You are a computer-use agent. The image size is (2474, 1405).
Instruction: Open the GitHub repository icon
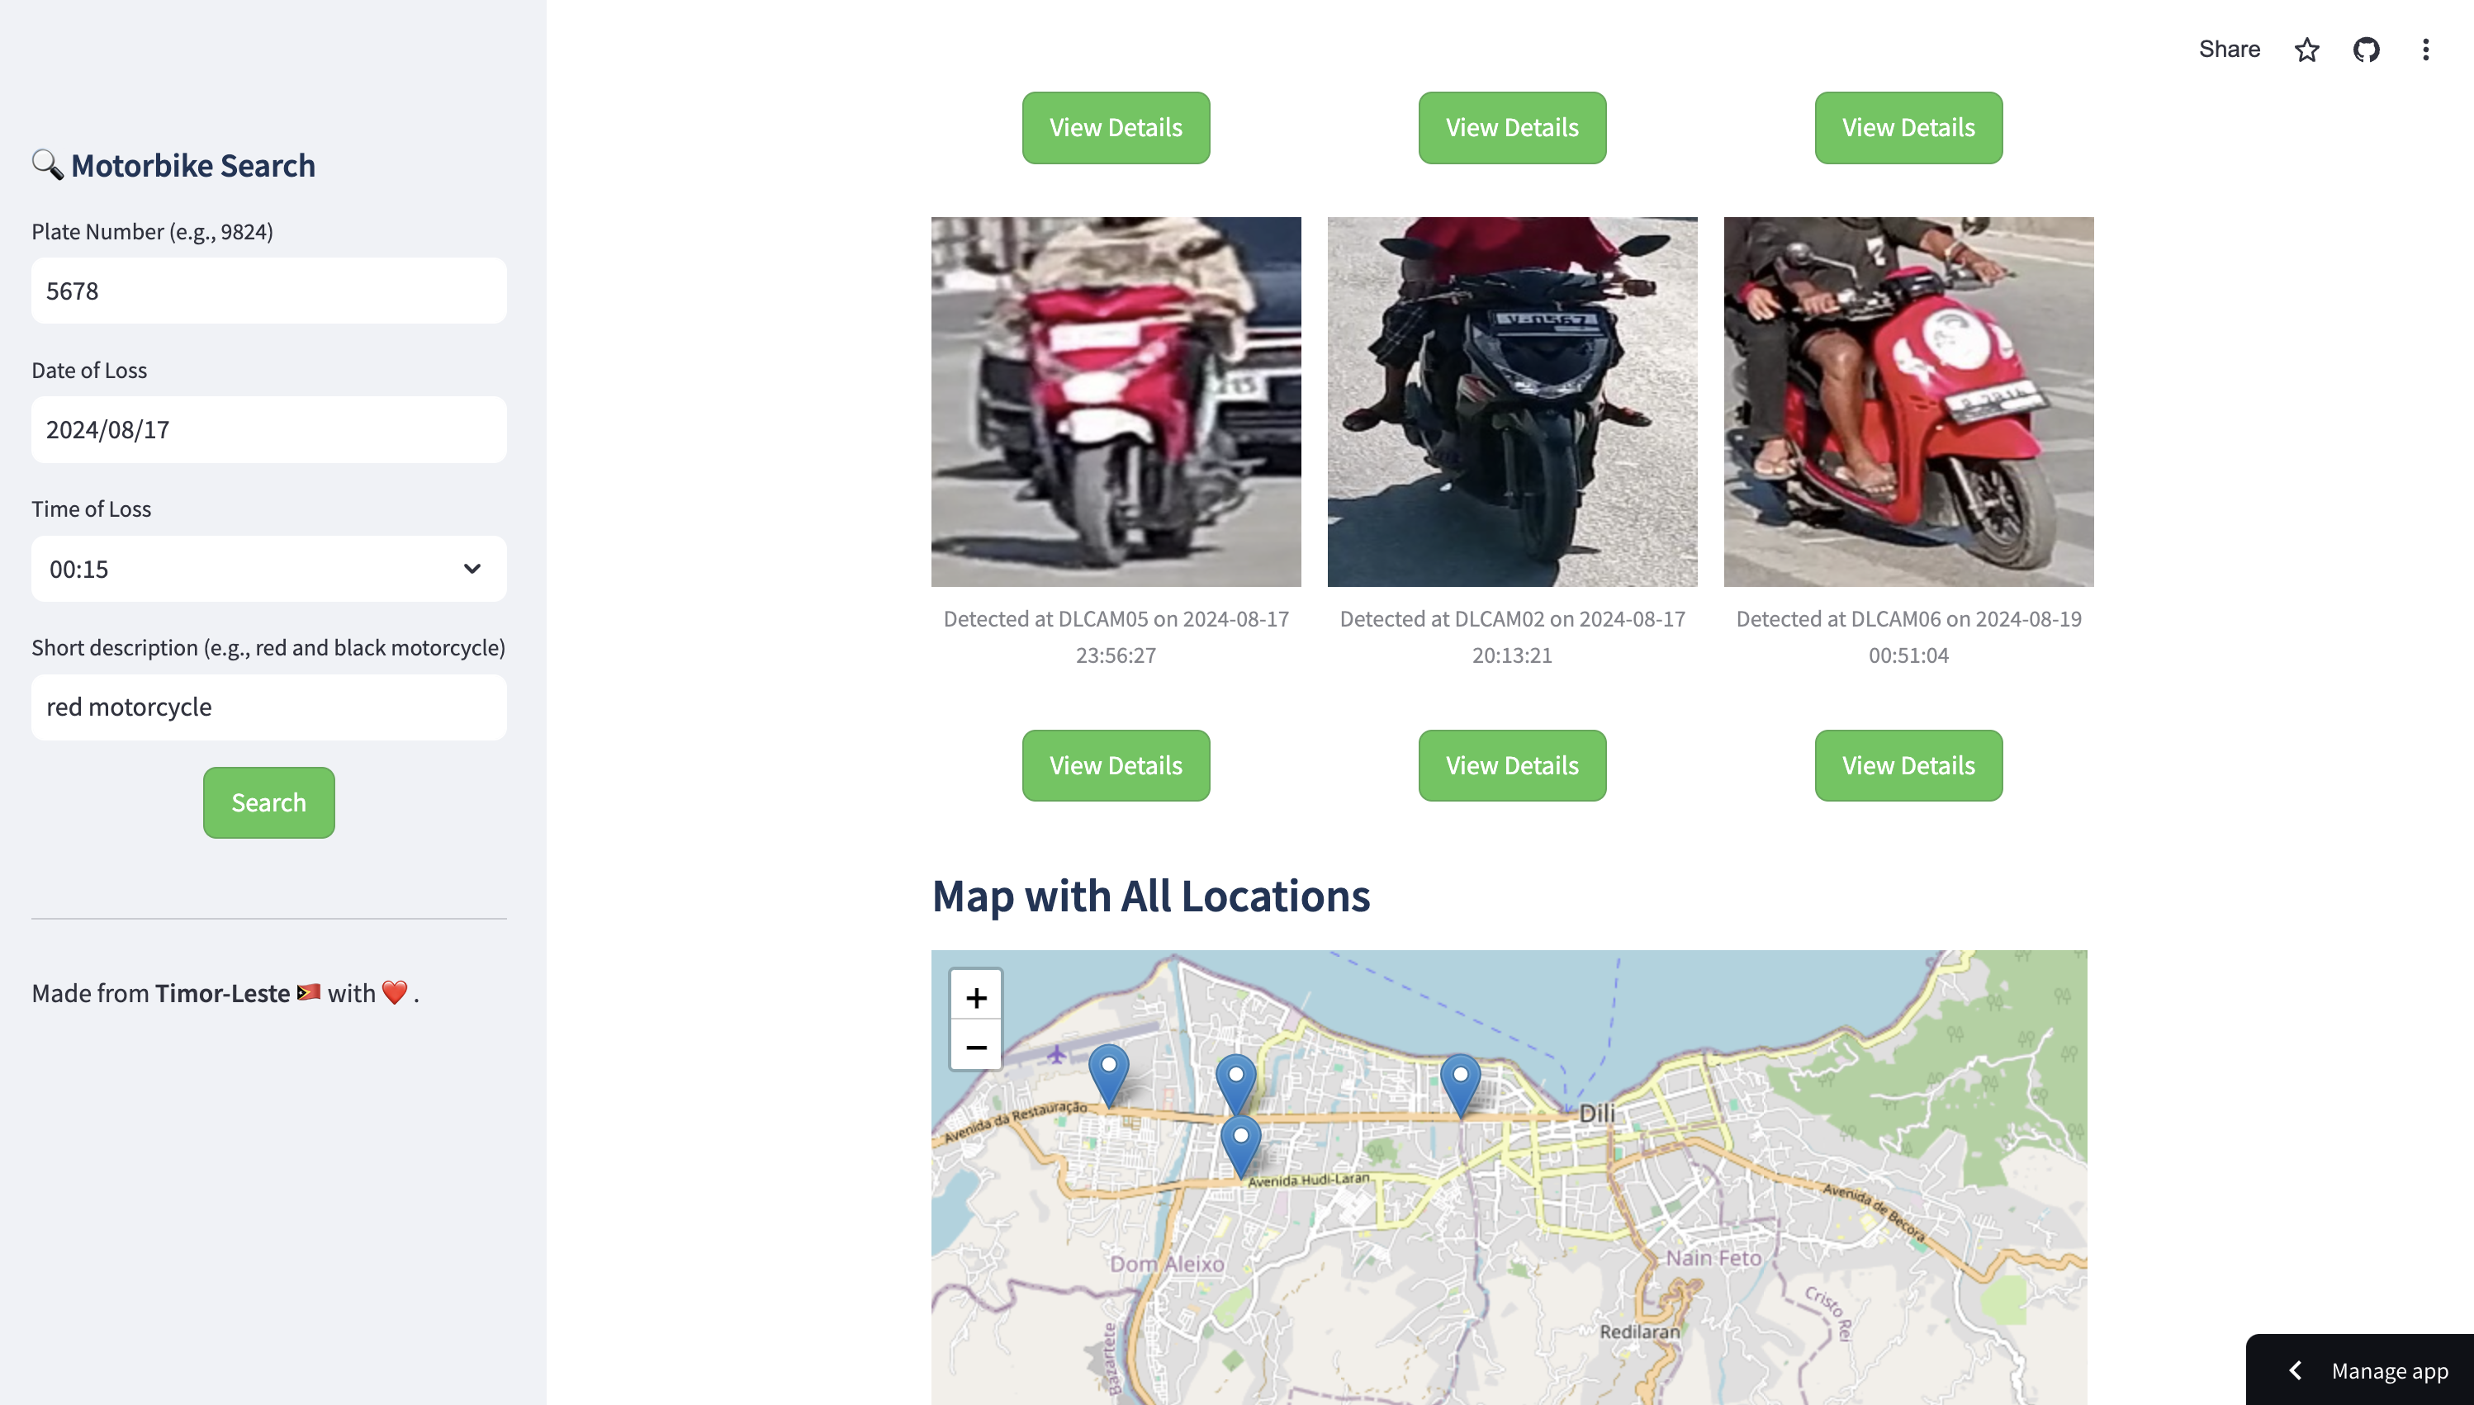(2366, 50)
